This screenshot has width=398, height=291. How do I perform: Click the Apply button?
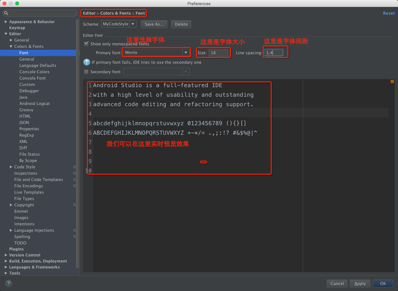click(360, 283)
